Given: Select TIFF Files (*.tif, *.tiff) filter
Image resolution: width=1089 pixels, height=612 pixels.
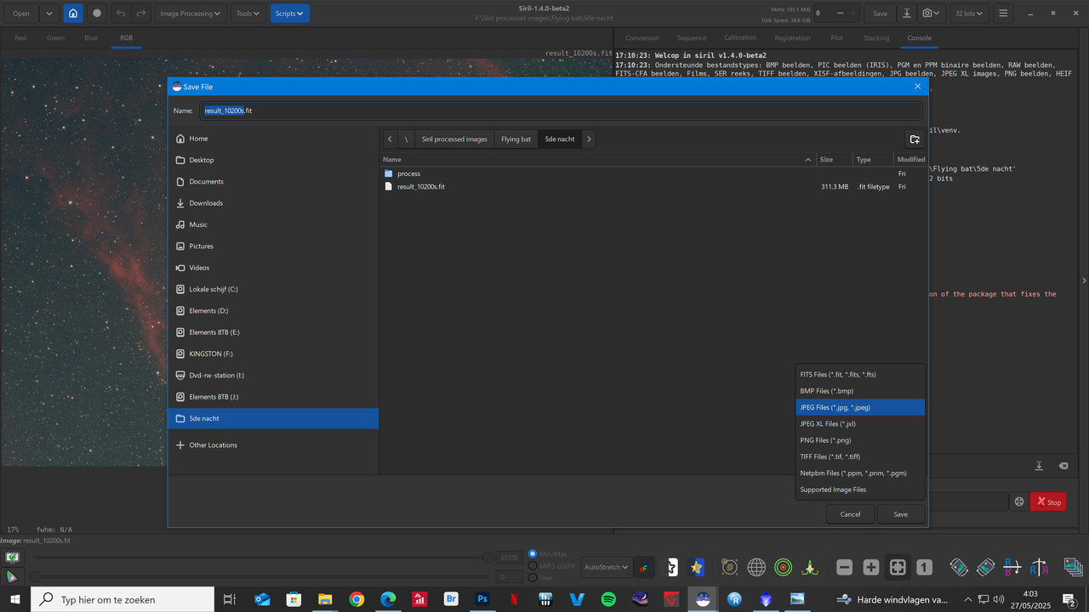Looking at the screenshot, I should click(x=860, y=456).
